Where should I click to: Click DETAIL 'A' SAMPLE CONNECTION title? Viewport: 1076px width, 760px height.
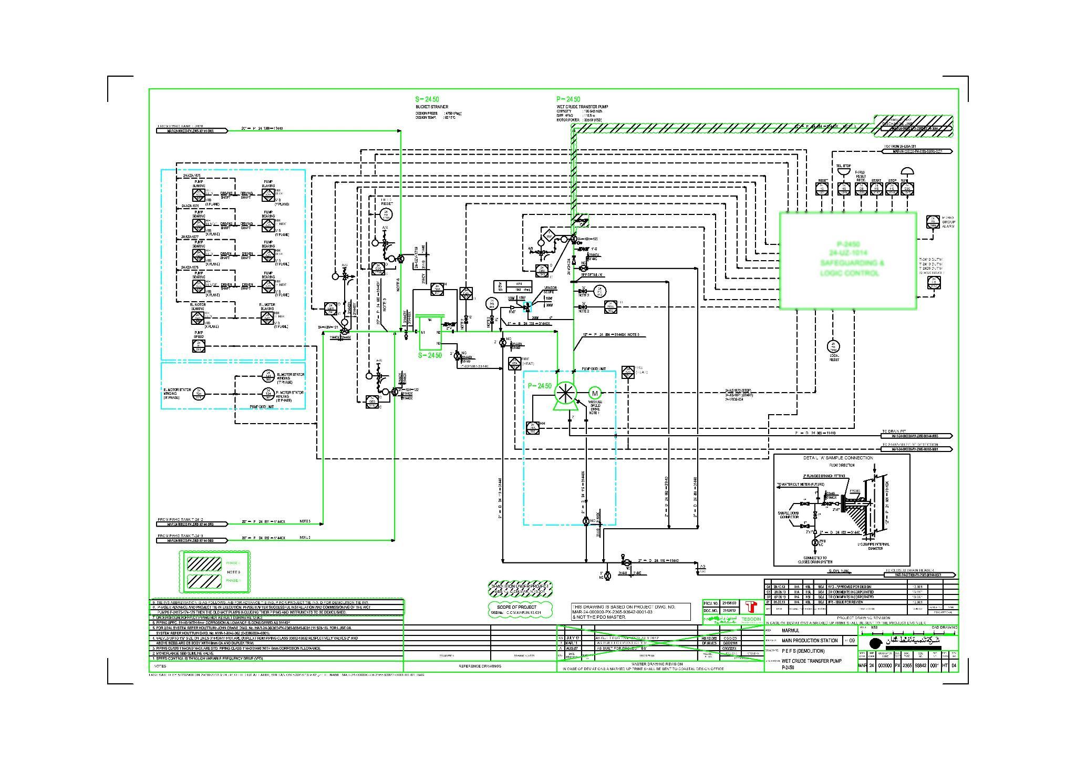pyautogui.click(x=837, y=458)
